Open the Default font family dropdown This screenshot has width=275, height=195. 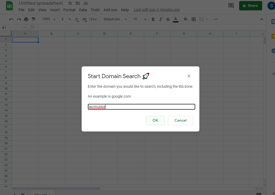(x=115, y=19)
